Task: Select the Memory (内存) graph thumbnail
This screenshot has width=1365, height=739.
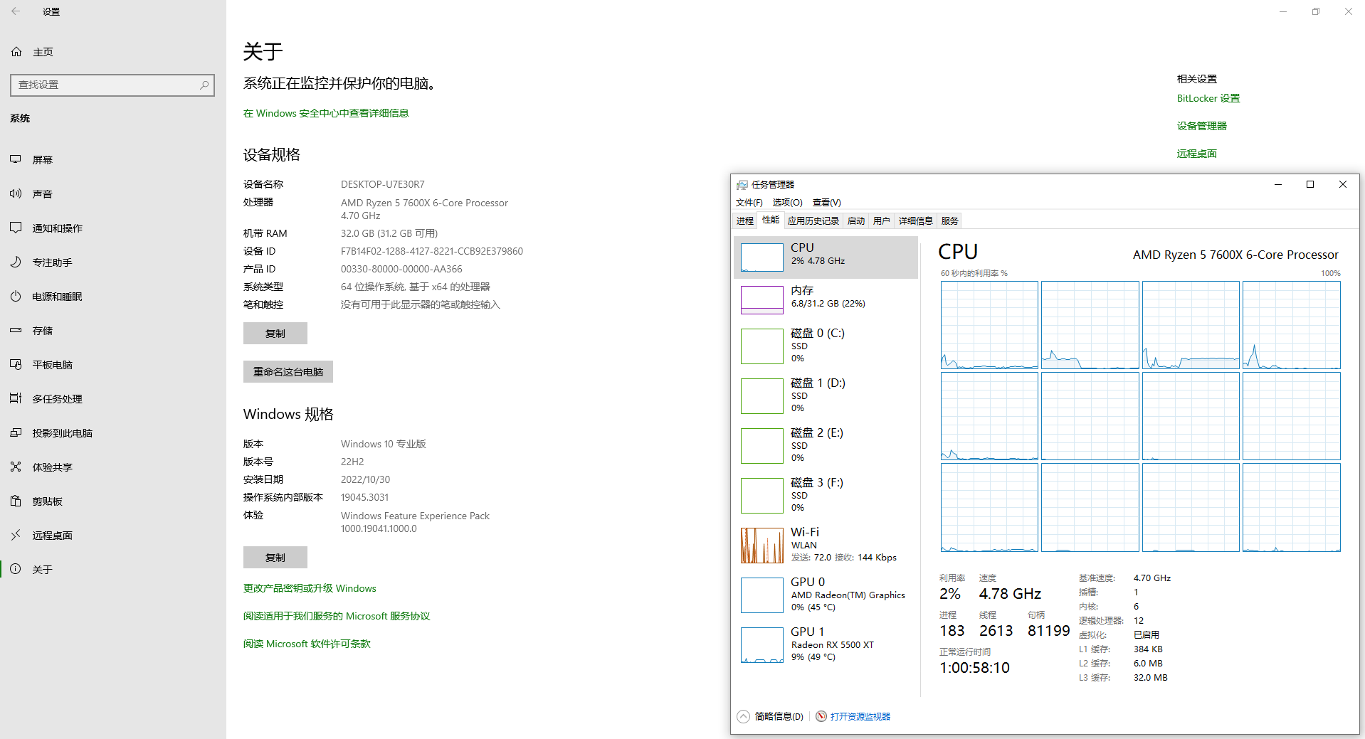Action: [762, 300]
